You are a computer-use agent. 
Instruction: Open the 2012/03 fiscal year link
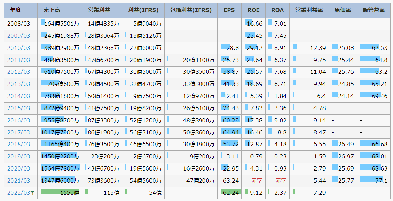[19, 72]
